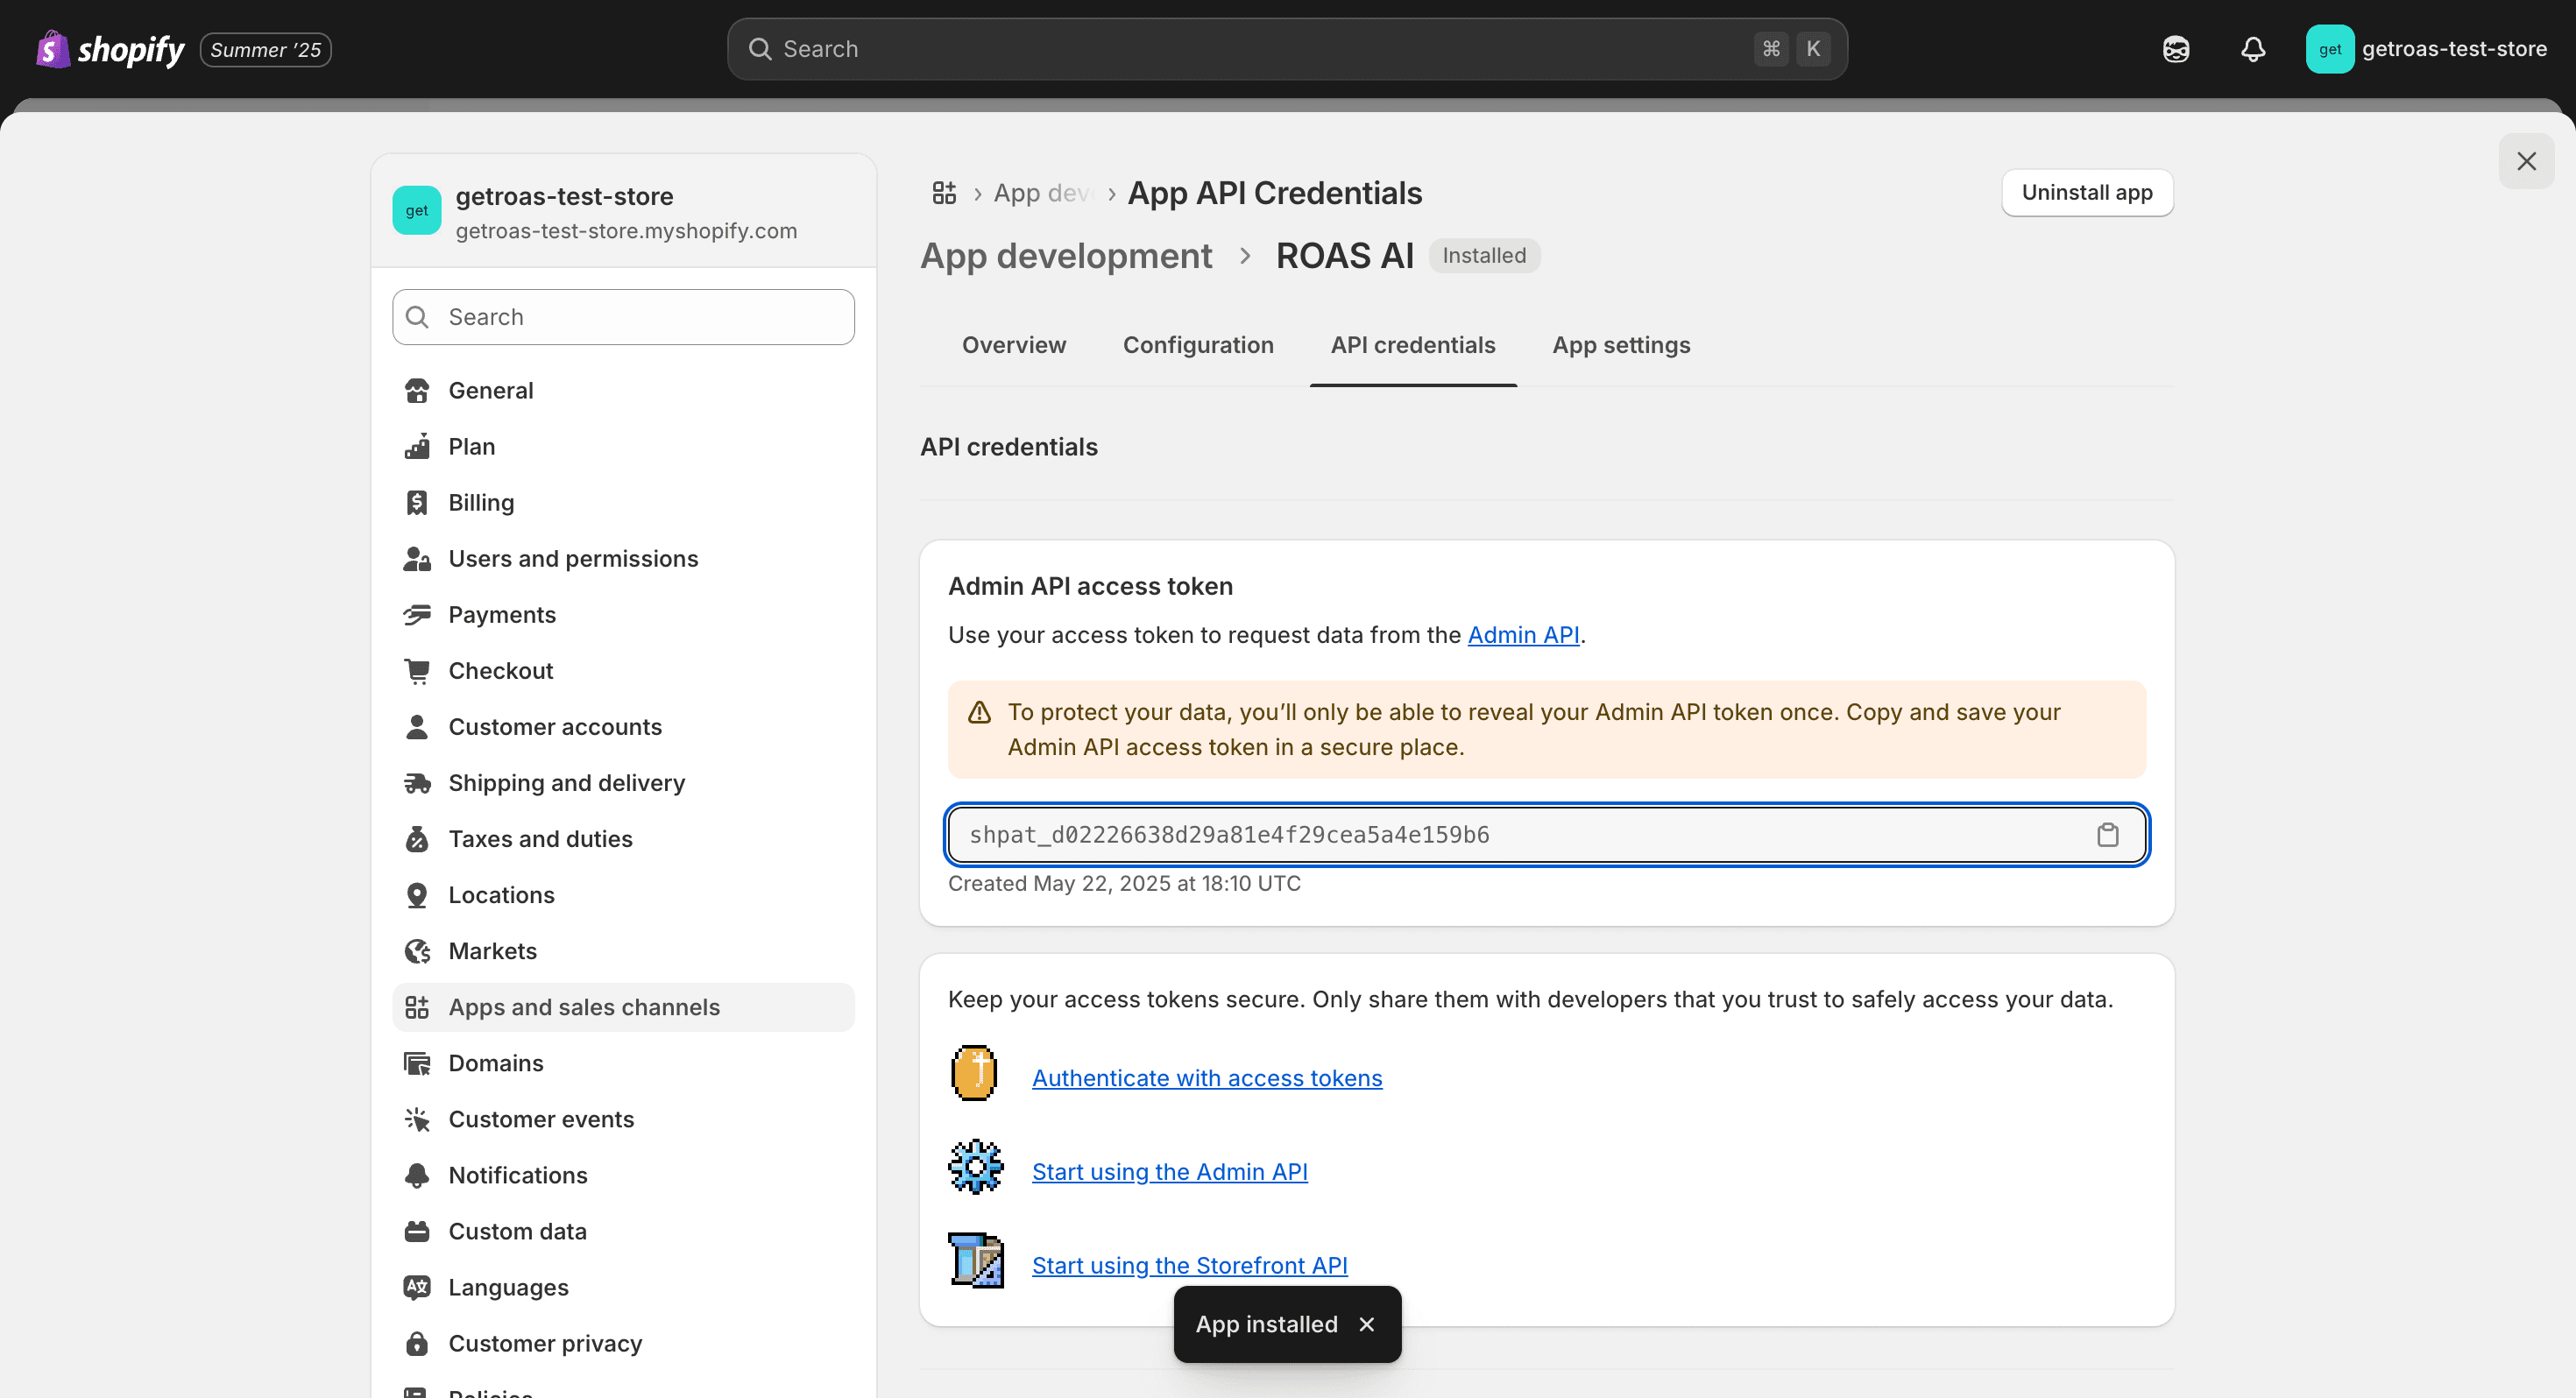
Task: Open Notifications settings
Action: pyautogui.click(x=623, y=1174)
